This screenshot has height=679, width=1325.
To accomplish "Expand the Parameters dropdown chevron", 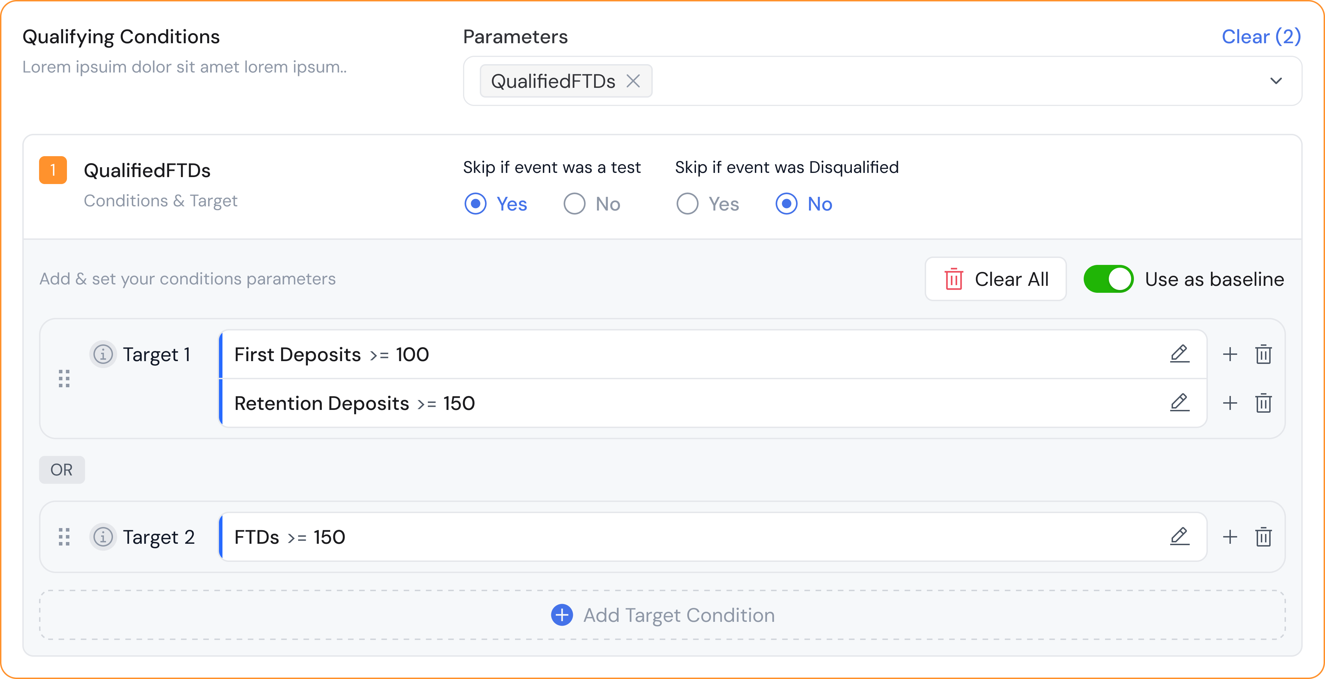I will tap(1275, 81).
